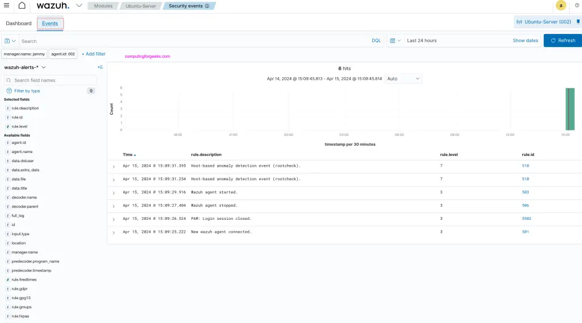
Task: Change the wazuh-alerts-* index pattern
Action: click(25, 67)
